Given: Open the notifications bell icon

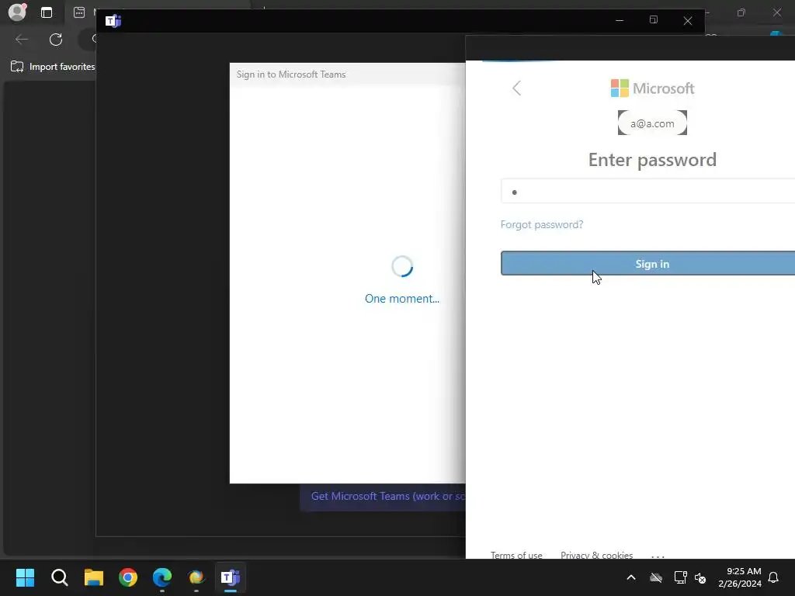Looking at the screenshot, I should (773, 577).
